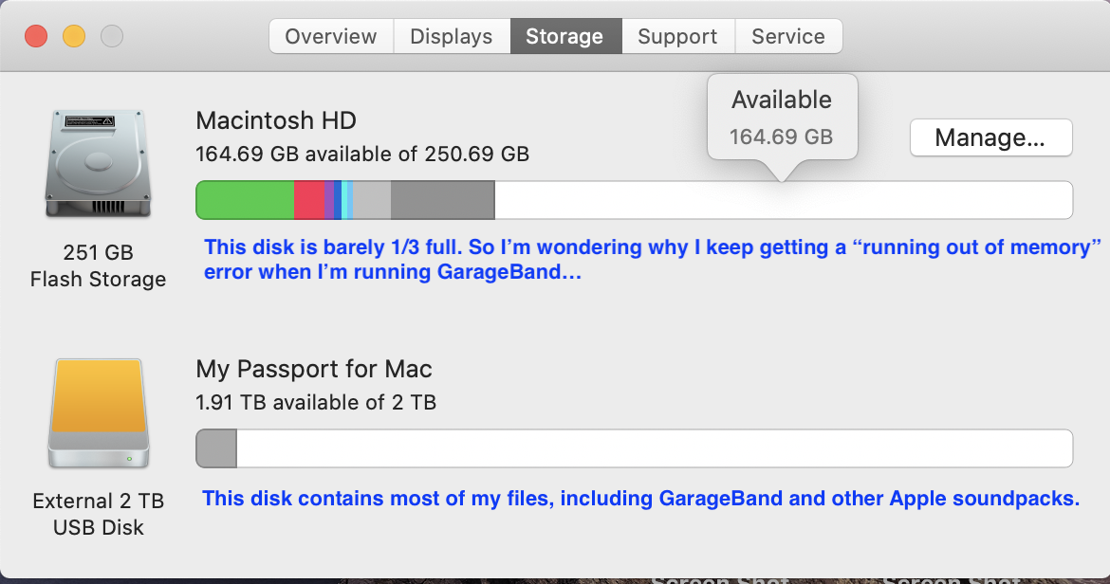The image size is (1110, 584).
Task: Click the My Passport external drive icon
Action: [x=99, y=413]
